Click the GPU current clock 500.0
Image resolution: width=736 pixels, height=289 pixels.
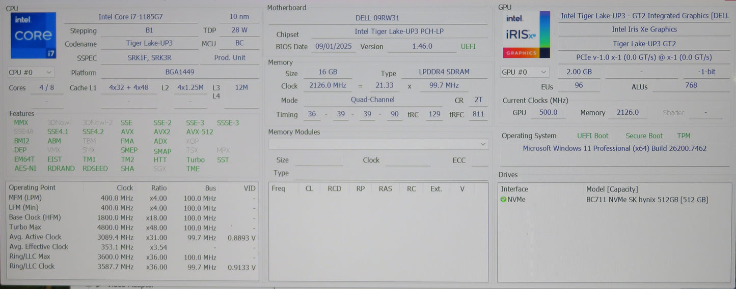pyautogui.click(x=549, y=113)
